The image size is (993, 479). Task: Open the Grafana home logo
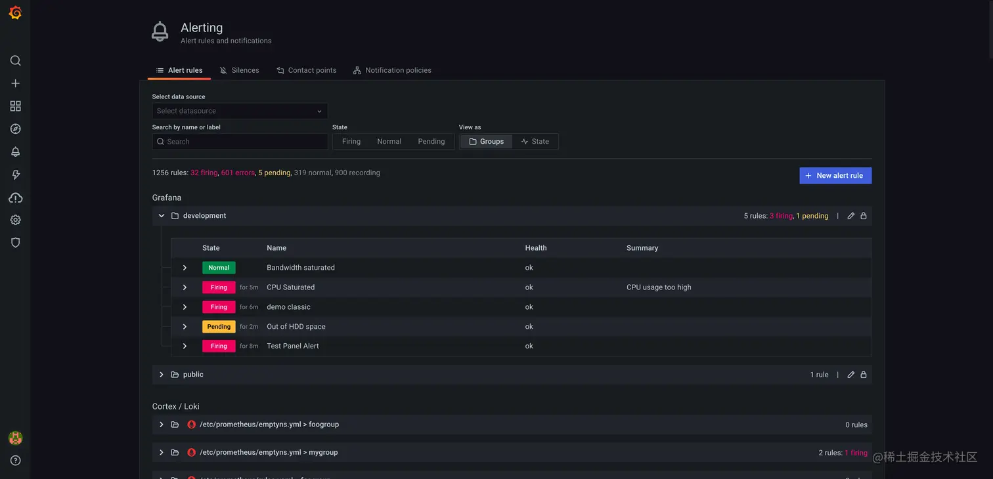15,12
